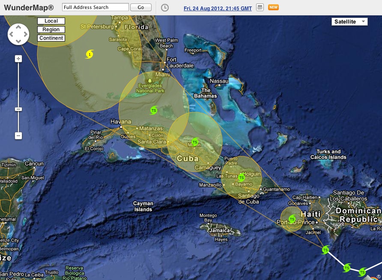The width and height of the screenshot is (382, 280).
Task: Click the orange NEW badge
Action: click(273, 7)
